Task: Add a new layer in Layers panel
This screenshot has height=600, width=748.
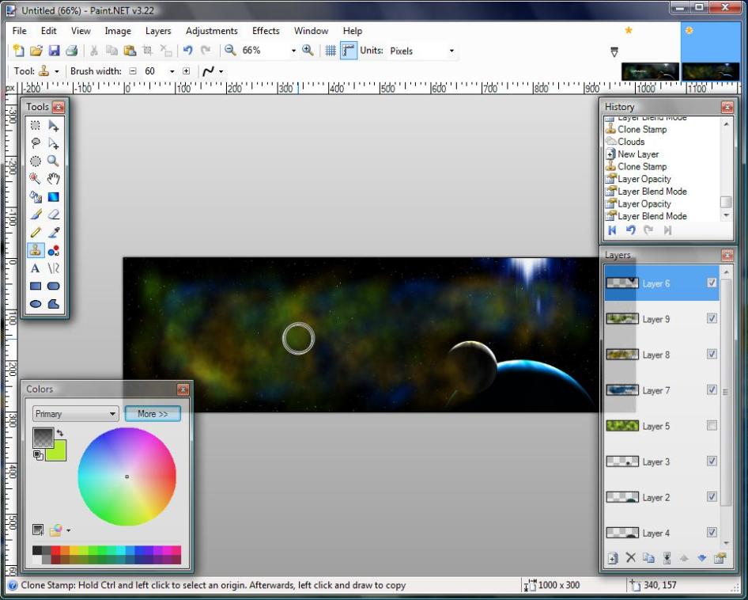Action: point(612,558)
